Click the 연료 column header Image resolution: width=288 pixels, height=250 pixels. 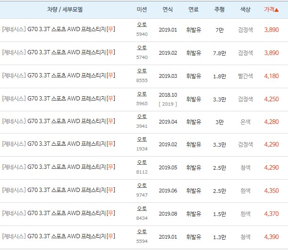click(193, 9)
